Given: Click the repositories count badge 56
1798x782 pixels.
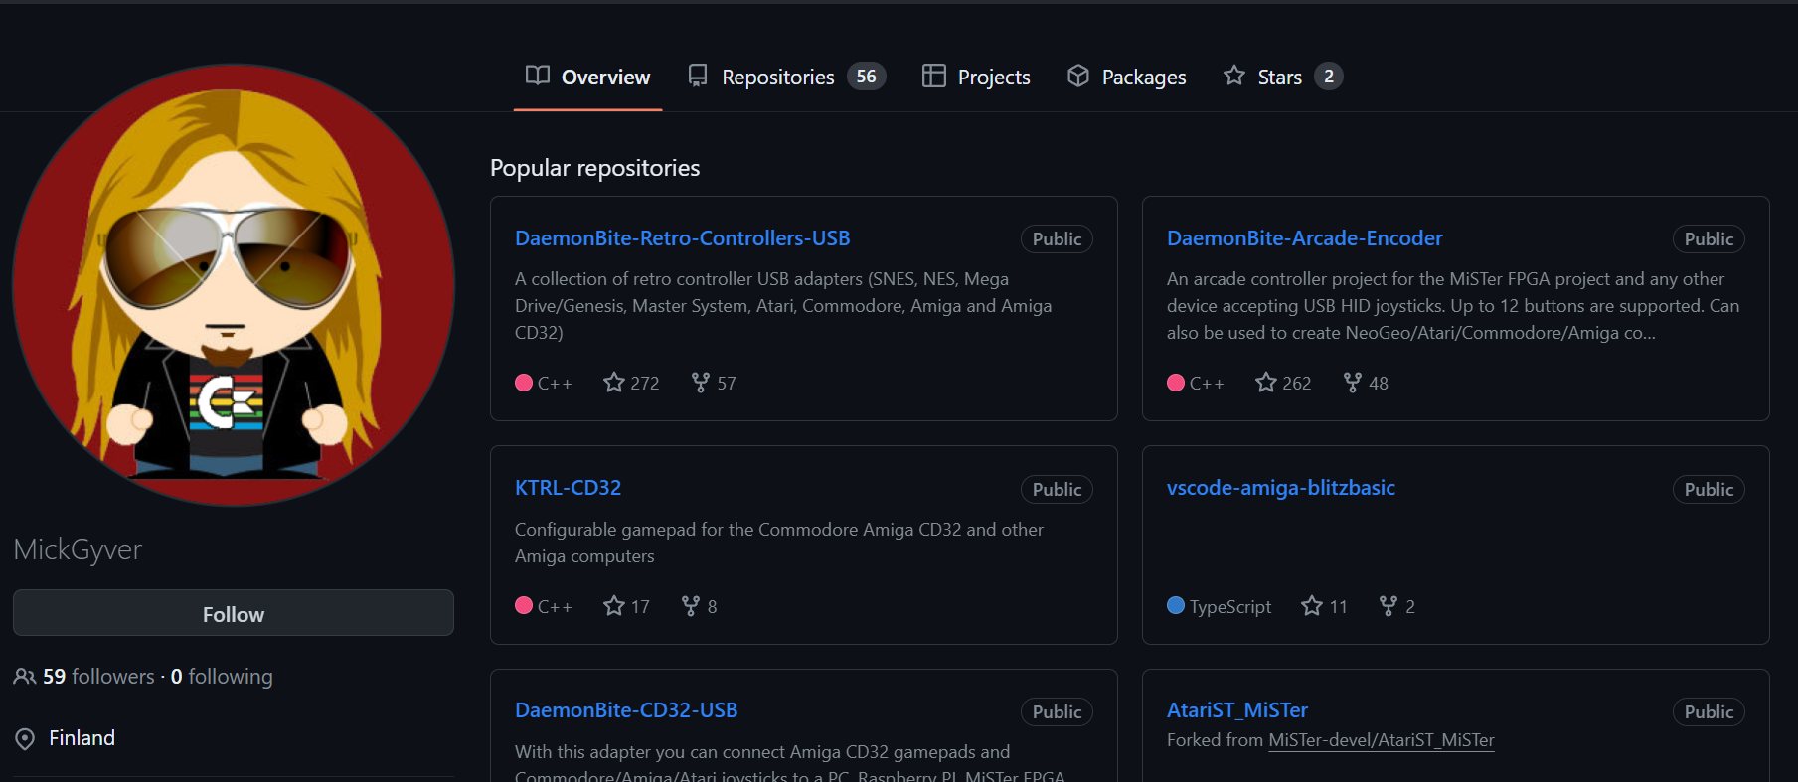Looking at the screenshot, I should [867, 77].
